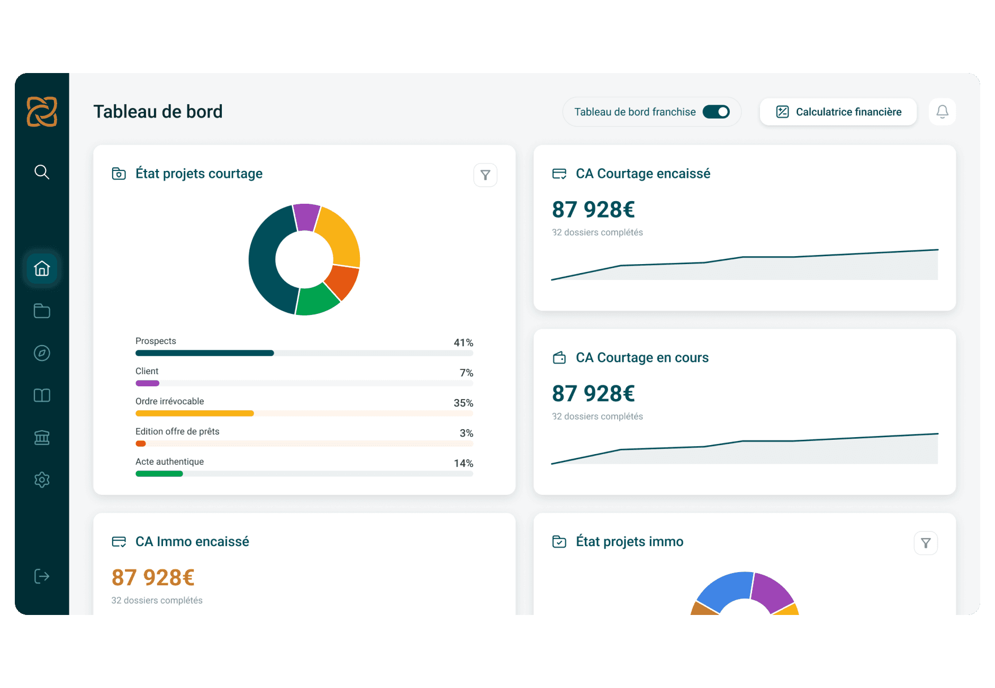Click the CA Courtage encaissé title

pyautogui.click(x=643, y=174)
